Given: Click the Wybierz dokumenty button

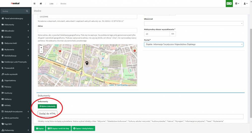Looking at the screenshot, I should 47,106.
